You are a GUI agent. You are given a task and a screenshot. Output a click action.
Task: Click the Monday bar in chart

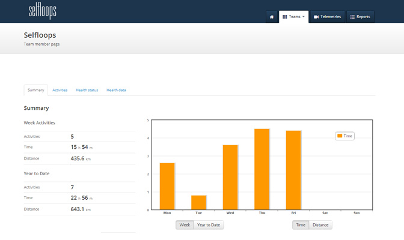point(167,186)
